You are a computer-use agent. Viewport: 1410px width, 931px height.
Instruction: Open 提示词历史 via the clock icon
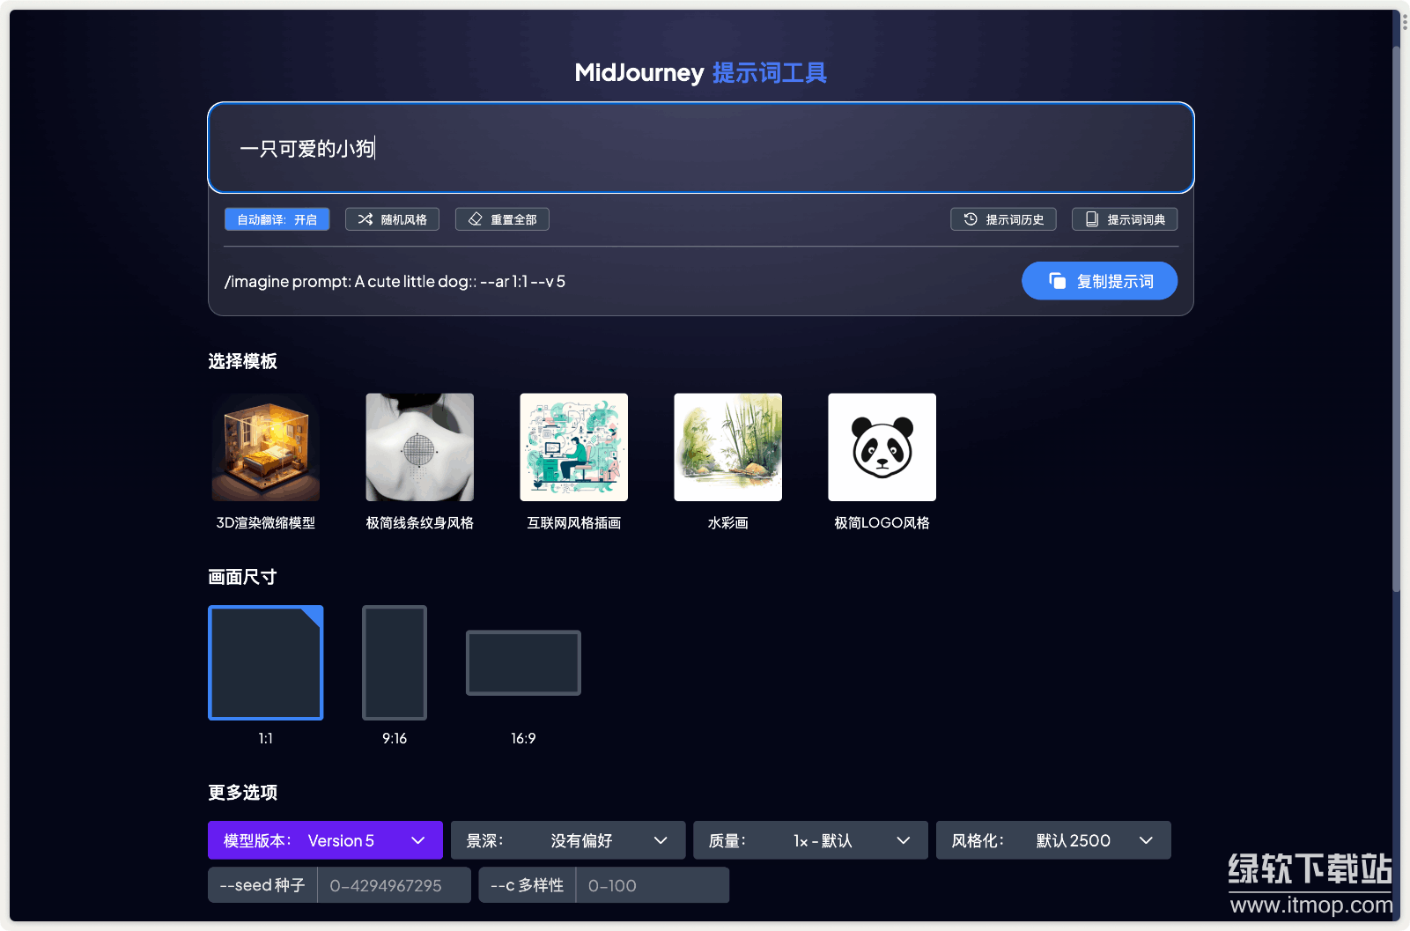tap(971, 219)
